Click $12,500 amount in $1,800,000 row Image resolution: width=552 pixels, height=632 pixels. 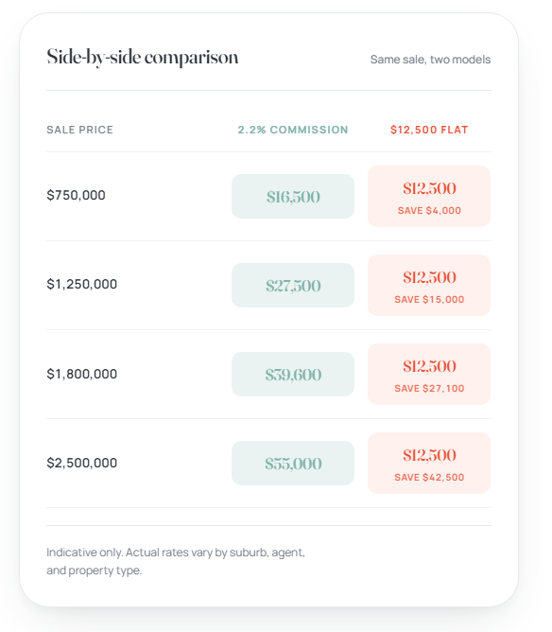[x=429, y=366]
